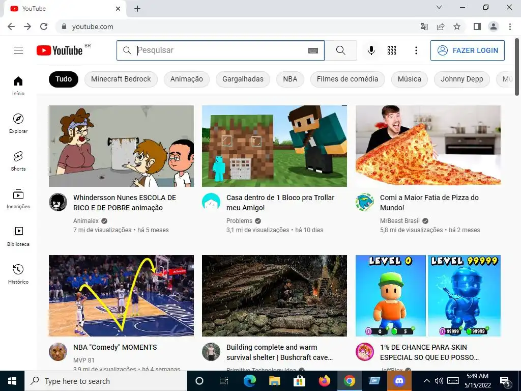Open Explorar in the sidebar
Image resolution: width=521 pixels, height=391 pixels.
[18, 123]
